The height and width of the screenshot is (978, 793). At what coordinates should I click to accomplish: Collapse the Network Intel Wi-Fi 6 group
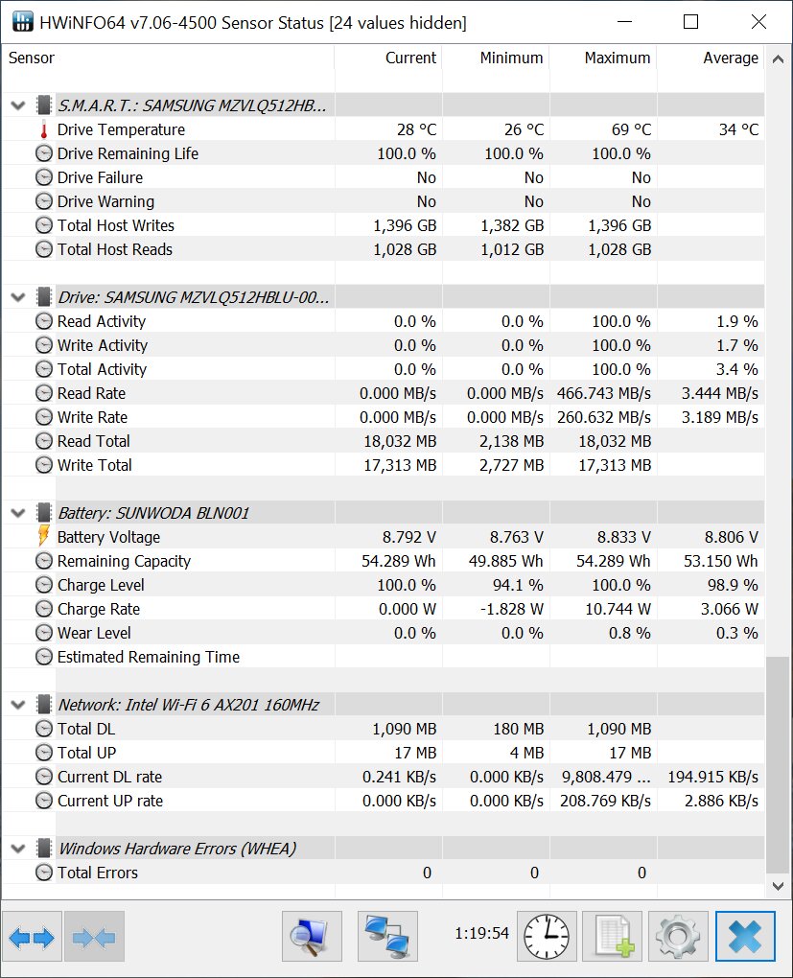[x=17, y=705]
